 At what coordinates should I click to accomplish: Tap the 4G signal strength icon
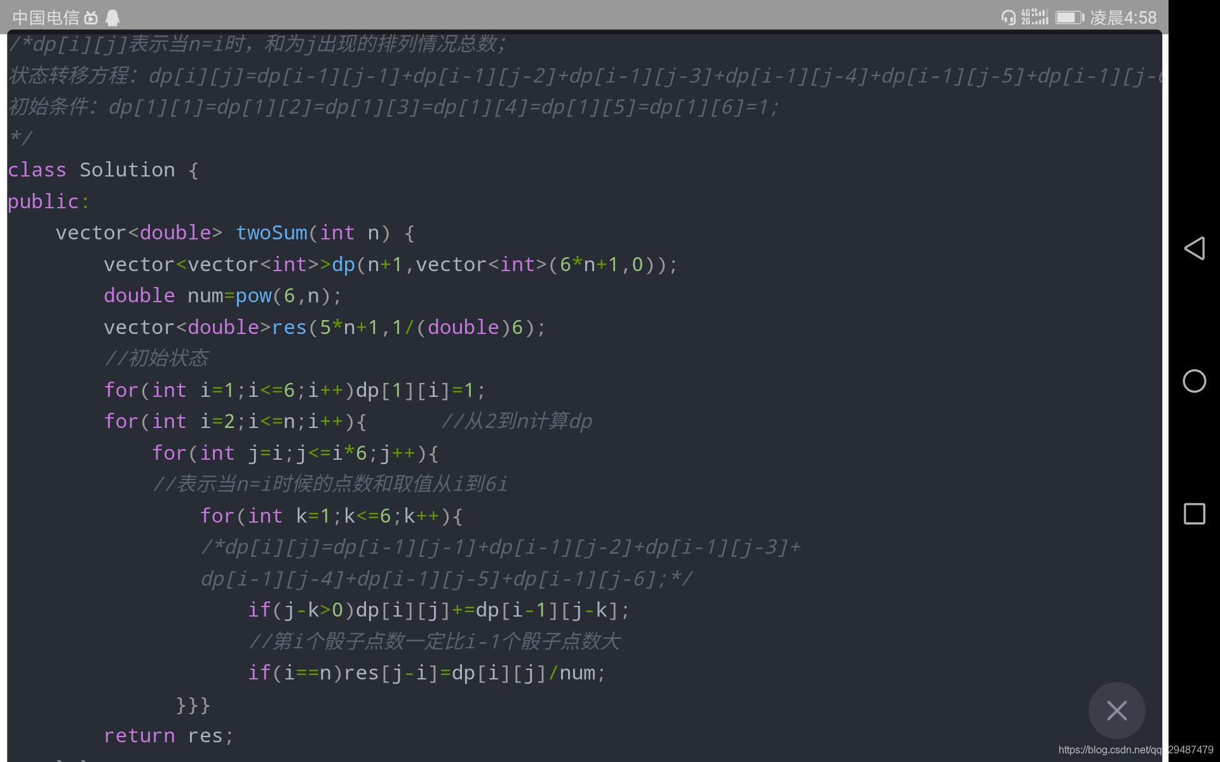1034,17
